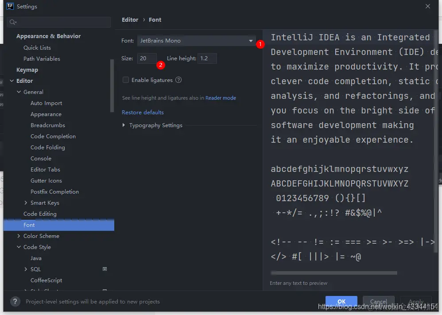Open the Font dropdown showing JetBrains Mono
The height and width of the screenshot is (315, 442).
click(197, 41)
